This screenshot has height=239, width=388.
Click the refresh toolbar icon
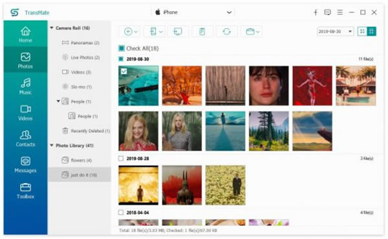click(226, 32)
